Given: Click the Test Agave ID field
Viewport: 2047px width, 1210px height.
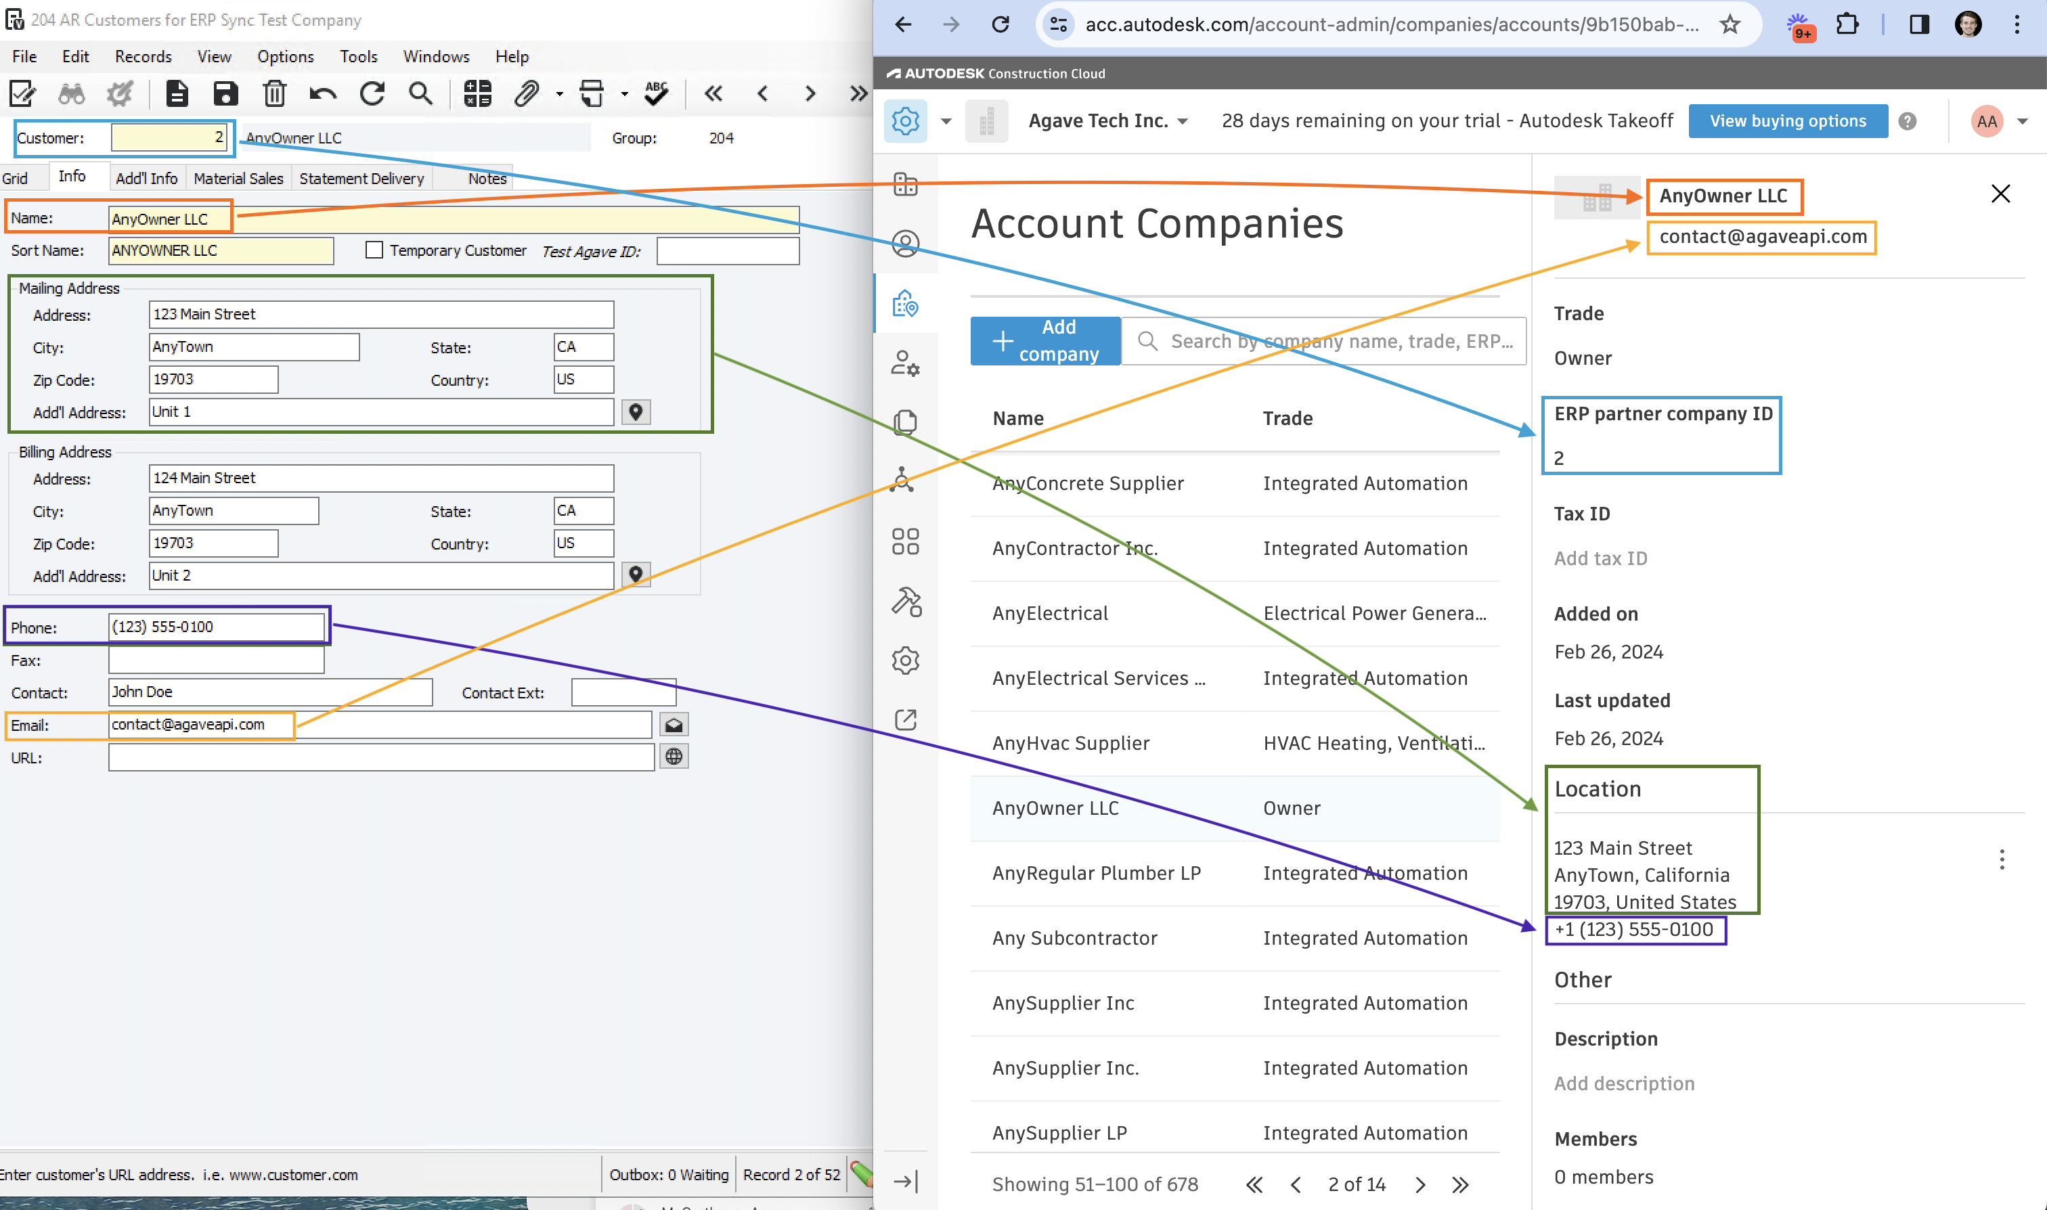Looking at the screenshot, I should pos(728,251).
